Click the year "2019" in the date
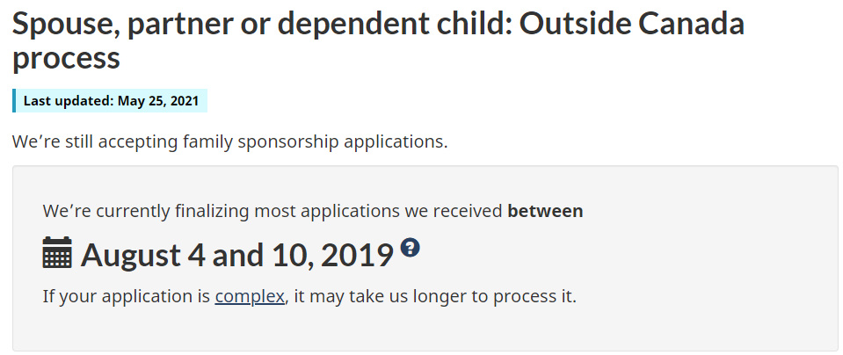Screen dimensions: 843x355 pyautogui.click(x=356, y=255)
